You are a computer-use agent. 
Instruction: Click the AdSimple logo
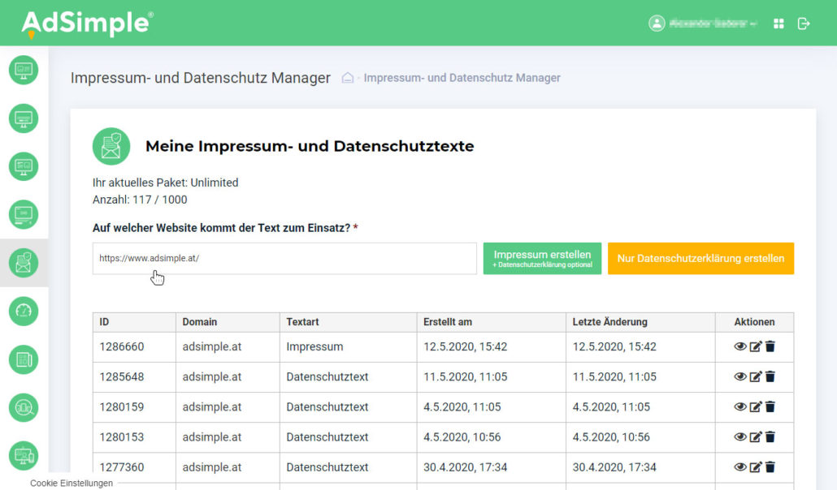pos(84,23)
